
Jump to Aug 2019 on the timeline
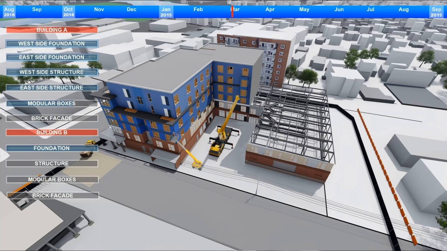(403, 9)
